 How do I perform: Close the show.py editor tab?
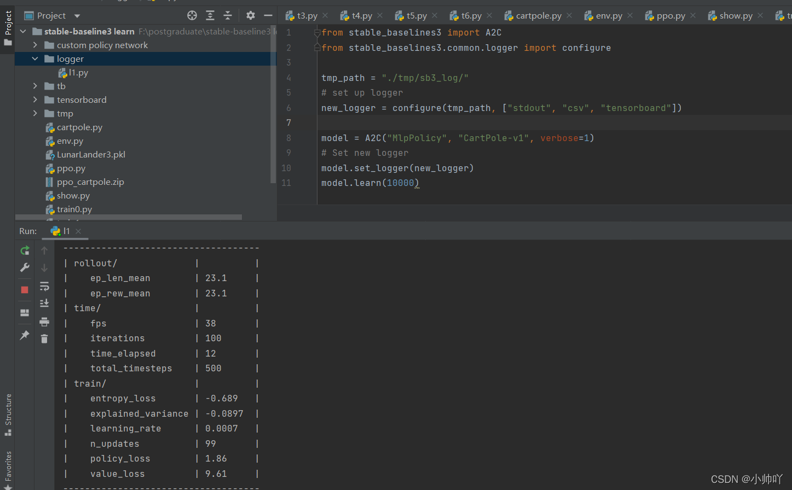(760, 16)
